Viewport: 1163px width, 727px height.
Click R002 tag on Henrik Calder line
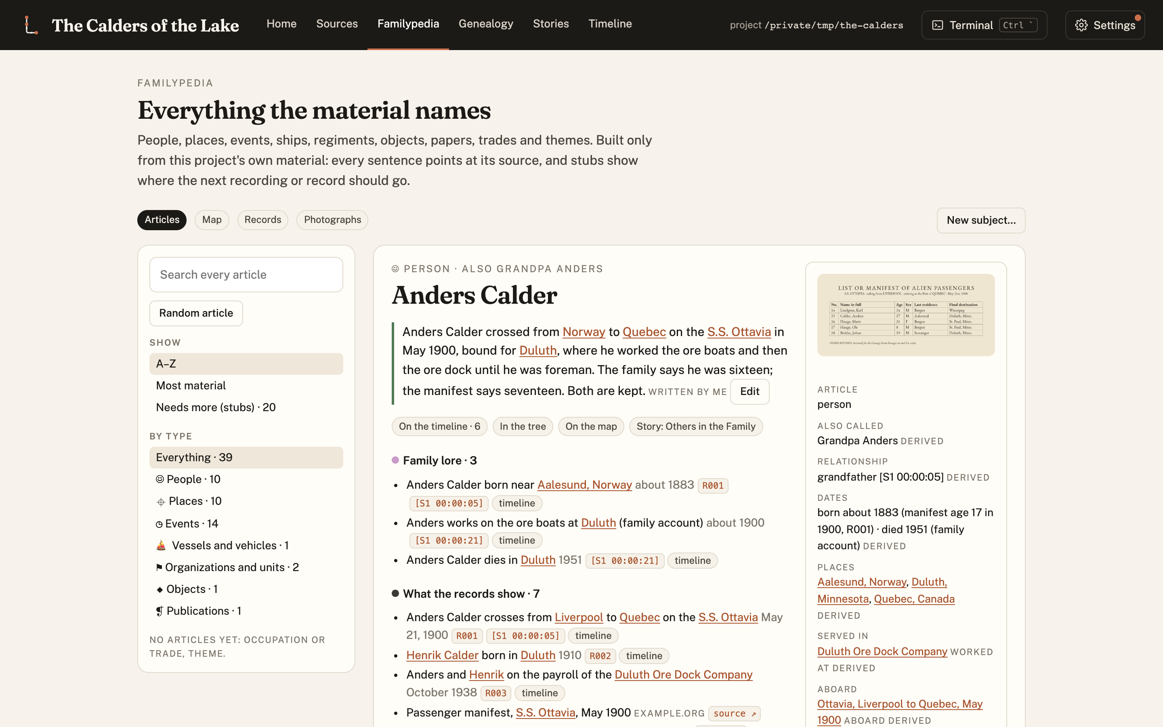coord(600,656)
